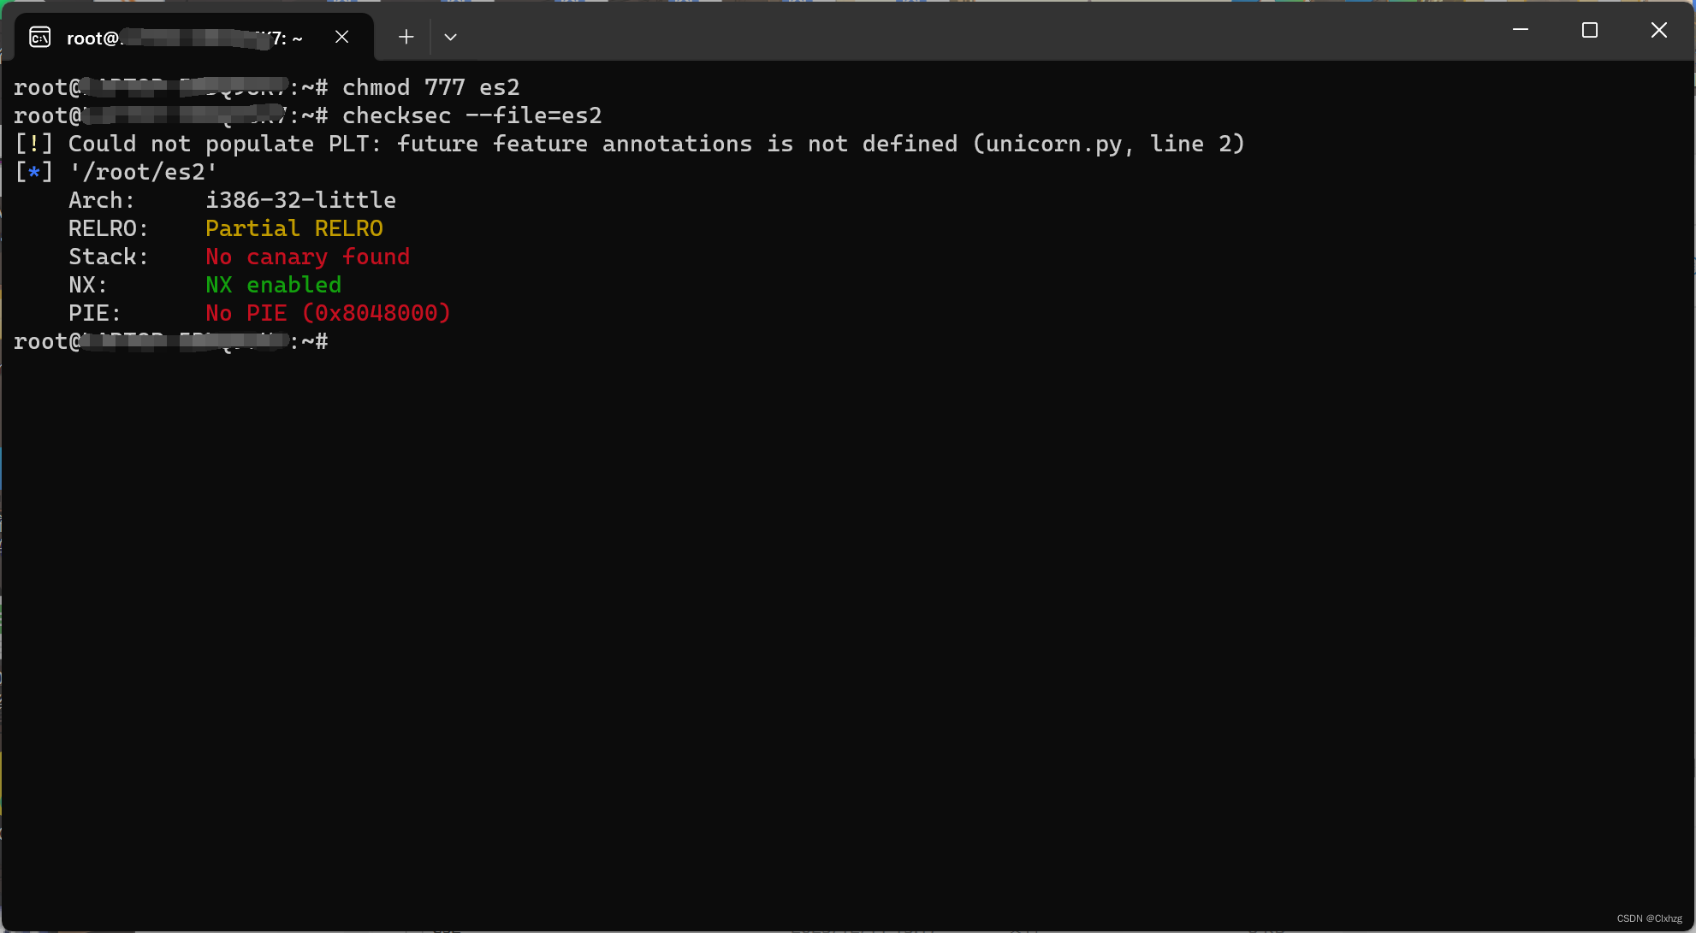Viewport: 1696px width, 933px height.
Task: Click the red No PIE (0x8048000) text
Action: point(328,313)
